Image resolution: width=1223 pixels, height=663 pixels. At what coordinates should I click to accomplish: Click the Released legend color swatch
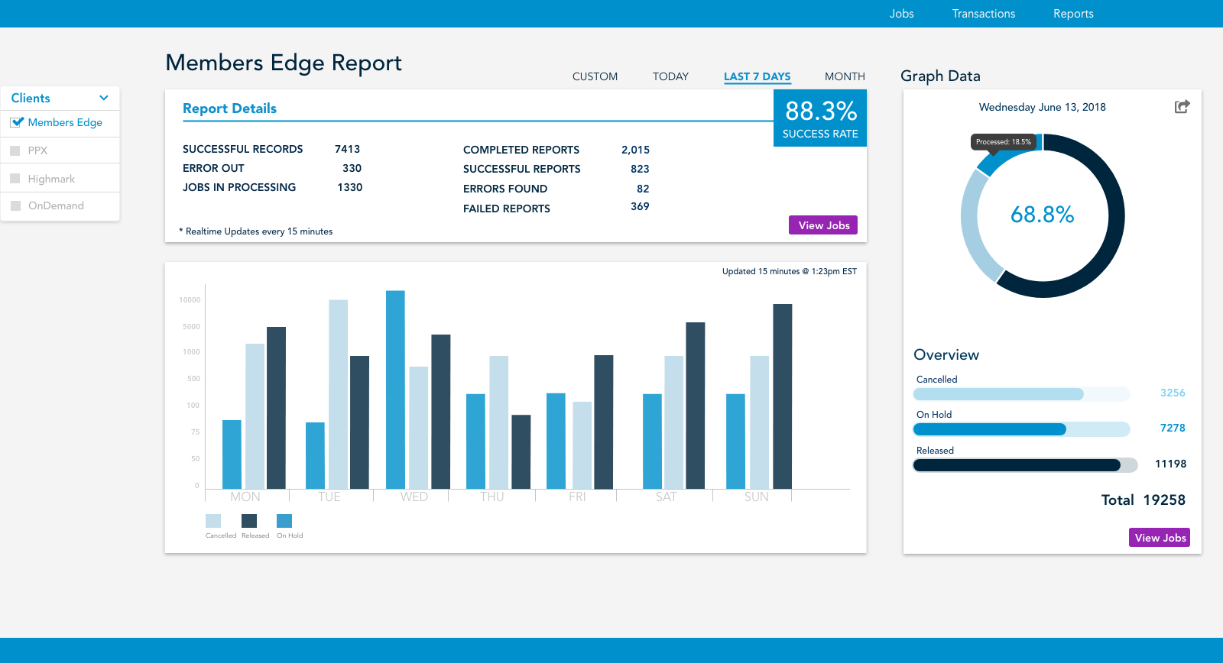coord(249,521)
